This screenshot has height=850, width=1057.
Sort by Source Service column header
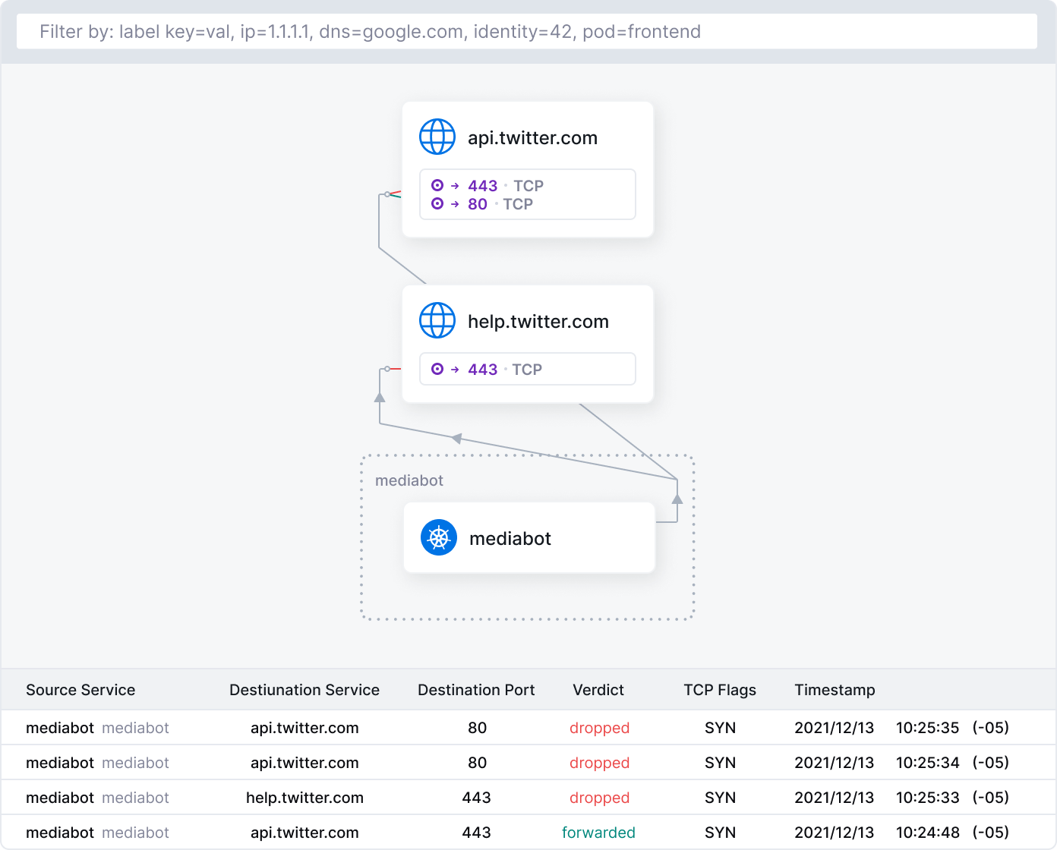80,690
